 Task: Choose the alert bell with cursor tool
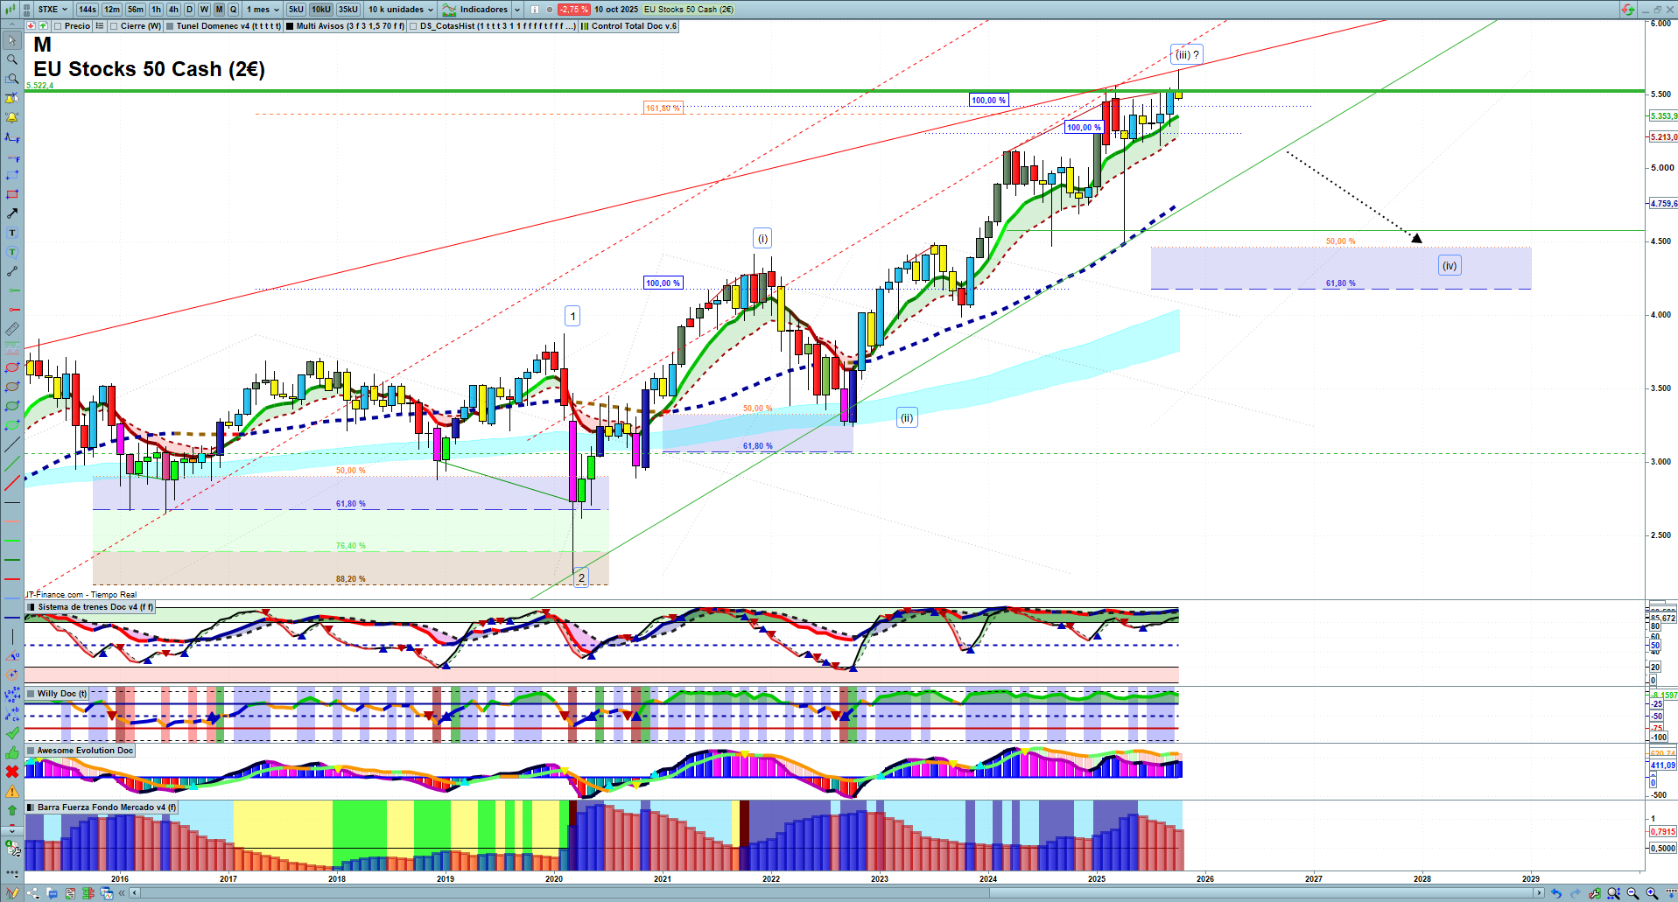[12, 98]
